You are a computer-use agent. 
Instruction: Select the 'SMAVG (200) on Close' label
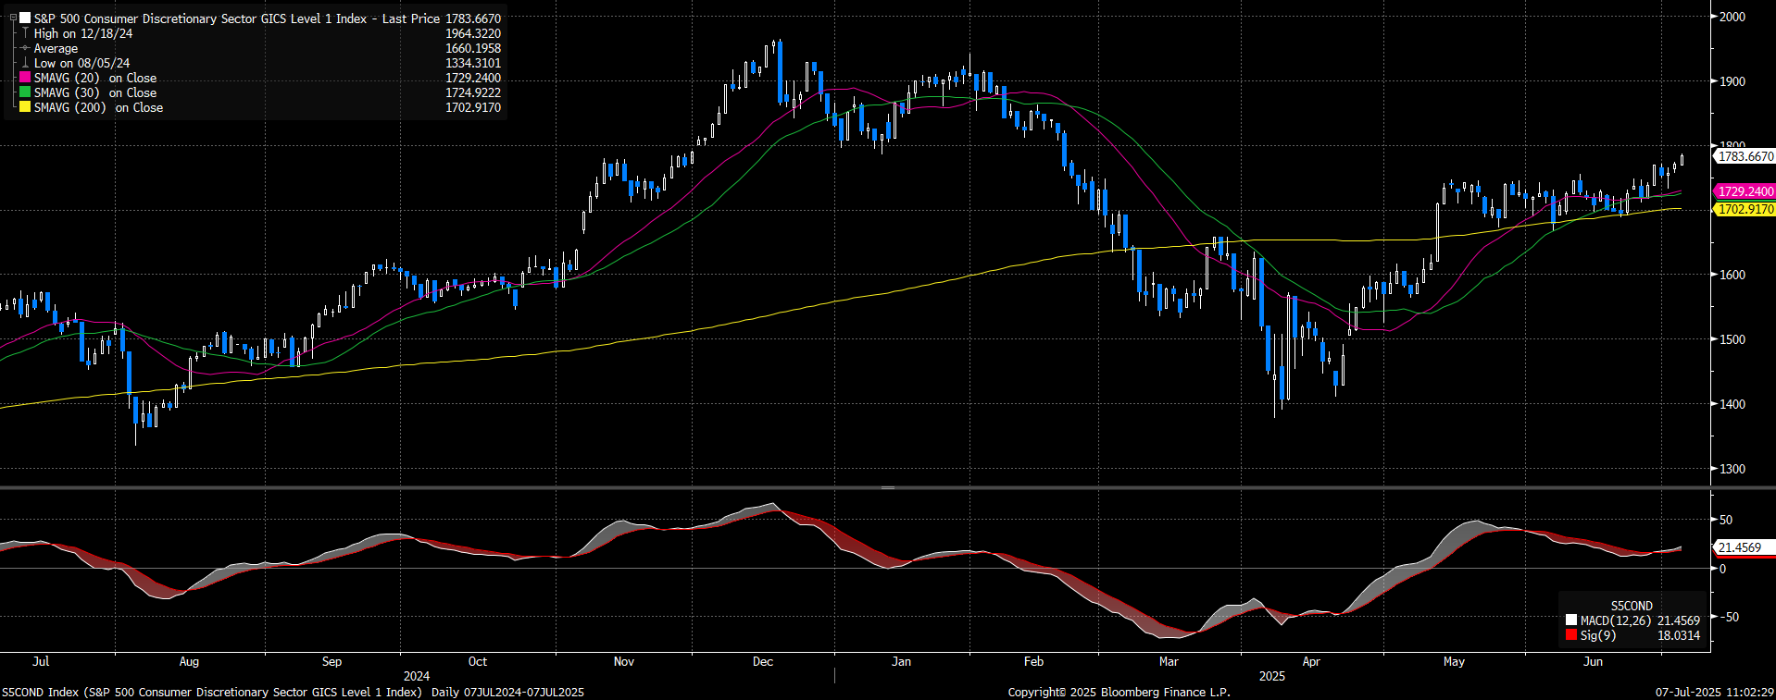coord(98,107)
